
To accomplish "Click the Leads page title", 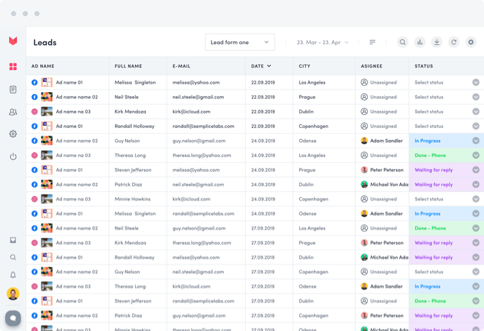I will pyautogui.click(x=45, y=42).
